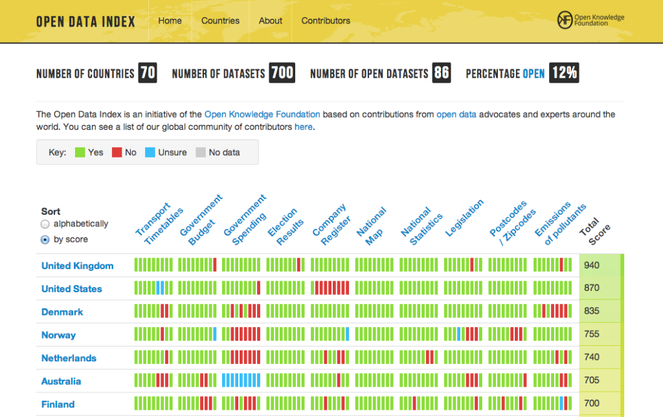
Task: Open Government Budget column header
Action: [x=201, y=220]
